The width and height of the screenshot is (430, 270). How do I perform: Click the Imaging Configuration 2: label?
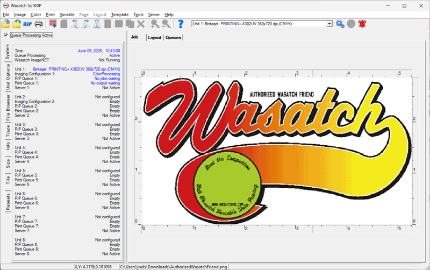pos(35,102)
